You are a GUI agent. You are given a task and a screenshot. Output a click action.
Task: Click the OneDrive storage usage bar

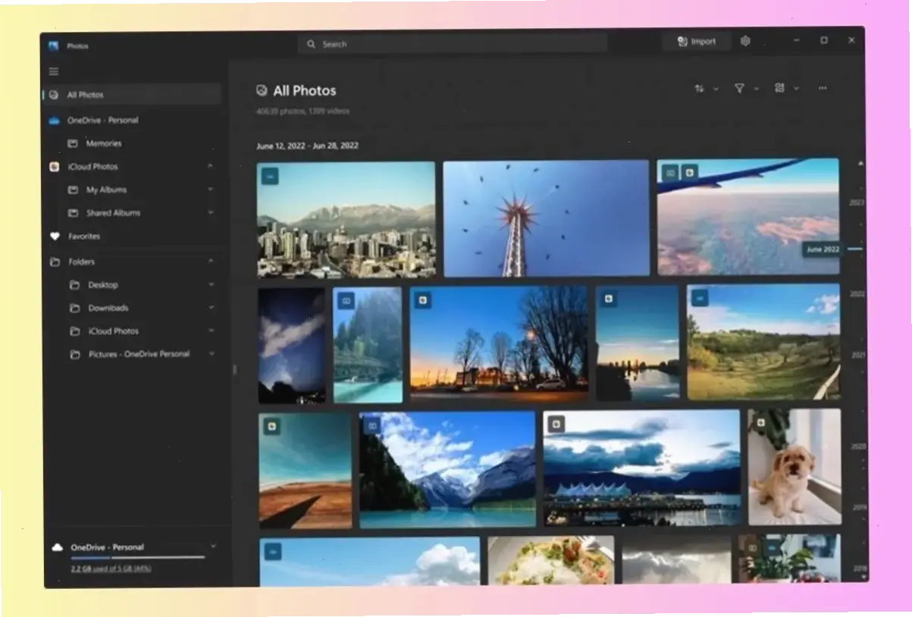(x=137, y=558)
